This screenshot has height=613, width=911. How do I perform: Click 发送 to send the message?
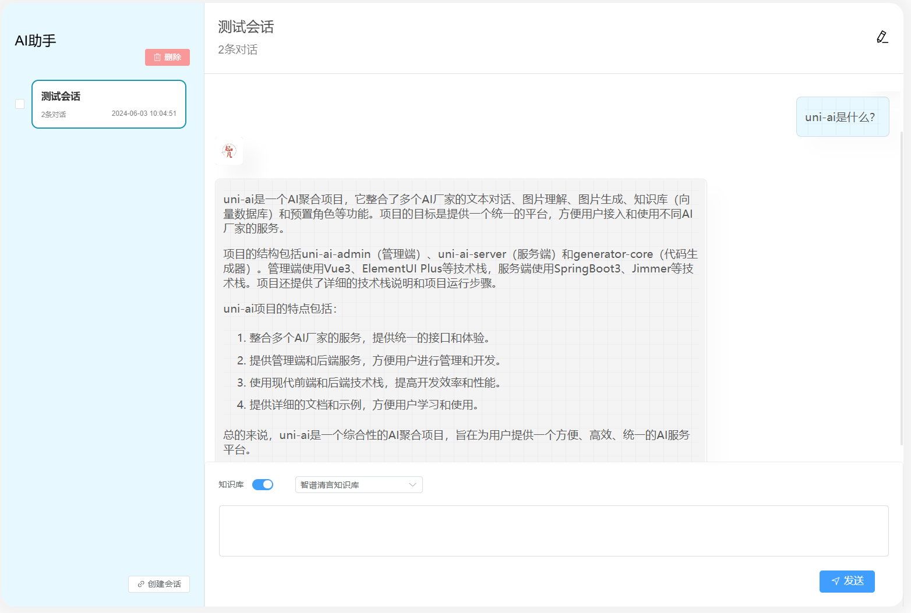click(x=847, y=581)
